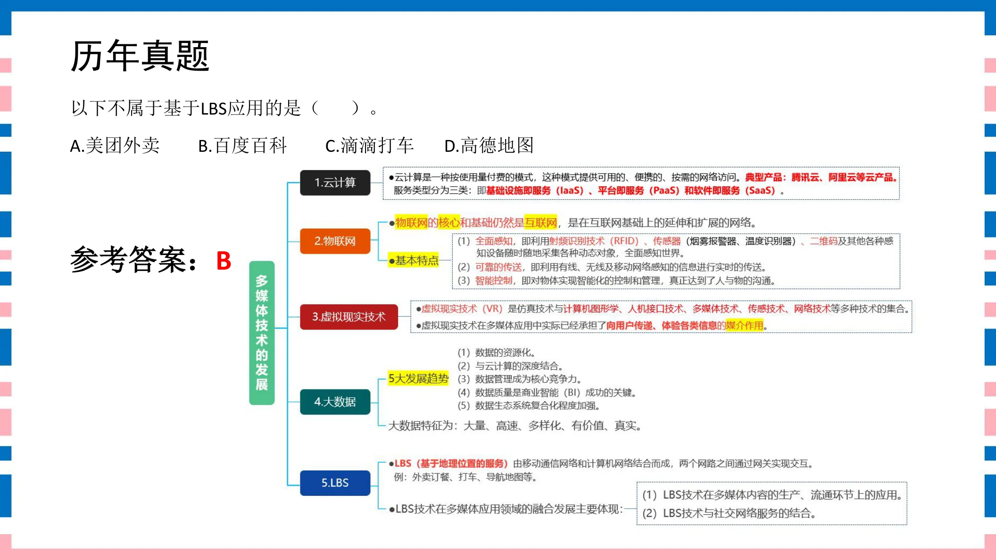
Task: Click the green 多媒体技术的发展 root node
Action: [262, 333]
